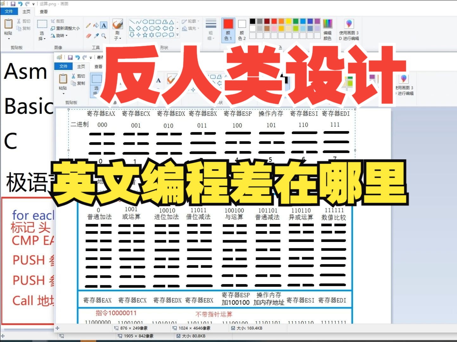Viewport: 457px width, 342px height.
Task: Pick the eyedropper color picker tool
Action: (96, 35)
